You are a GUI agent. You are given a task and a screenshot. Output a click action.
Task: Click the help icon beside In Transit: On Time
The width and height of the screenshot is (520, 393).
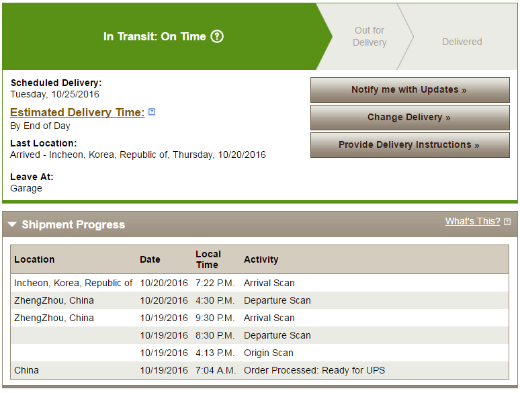tap(217, 36)
